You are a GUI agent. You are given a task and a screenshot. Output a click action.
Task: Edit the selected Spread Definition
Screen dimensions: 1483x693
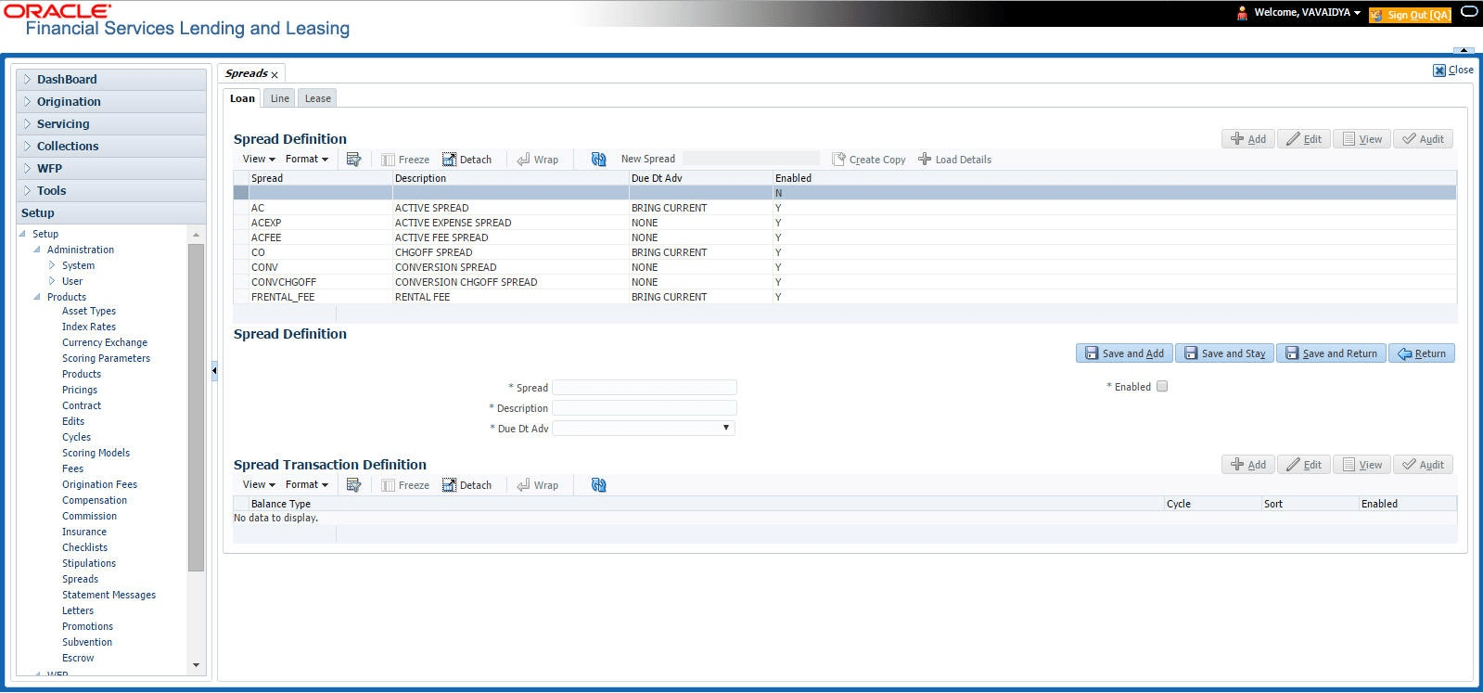coord(1304,139)
